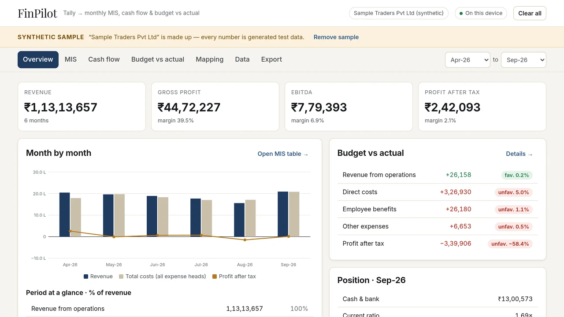Click the Revenue legend swatch

pyautogui.click(x=86, y=276)
